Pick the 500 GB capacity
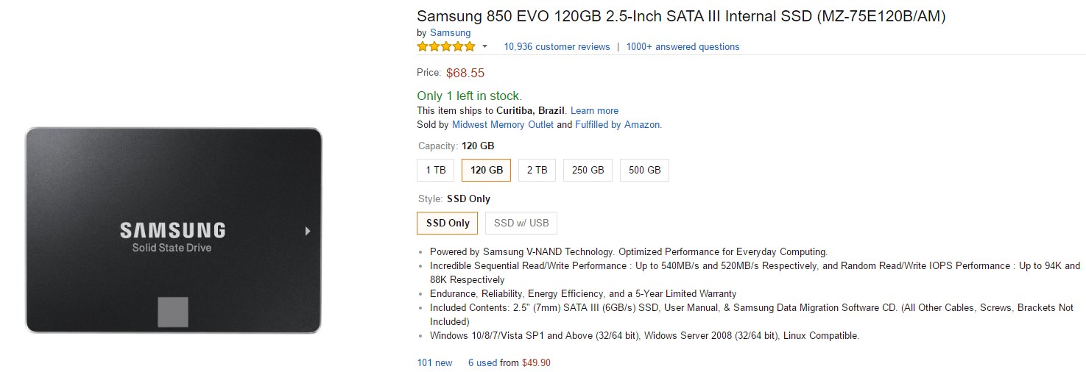Image resolution: width=1086 pixels, height=372 pixels. click(644, 170)
